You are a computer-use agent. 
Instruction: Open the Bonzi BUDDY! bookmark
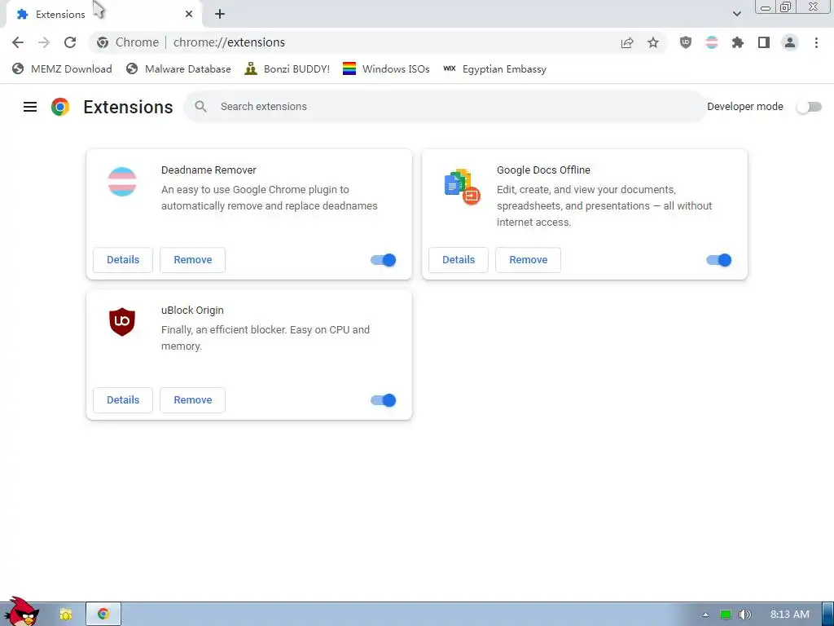tap(287, 69)
